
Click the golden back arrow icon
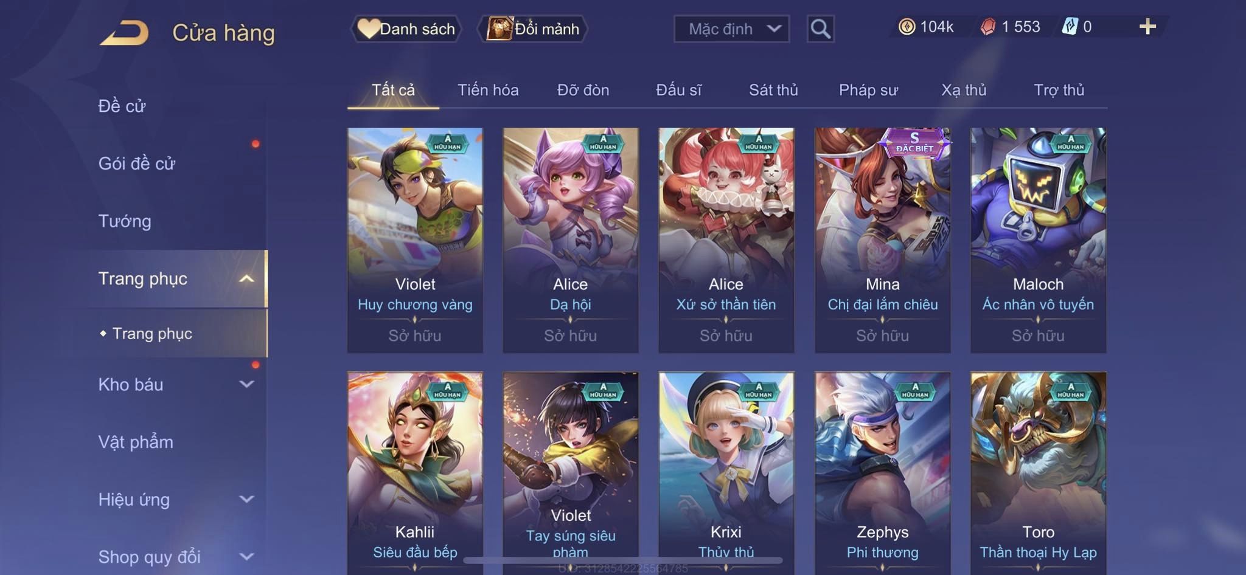coord(124,33)
